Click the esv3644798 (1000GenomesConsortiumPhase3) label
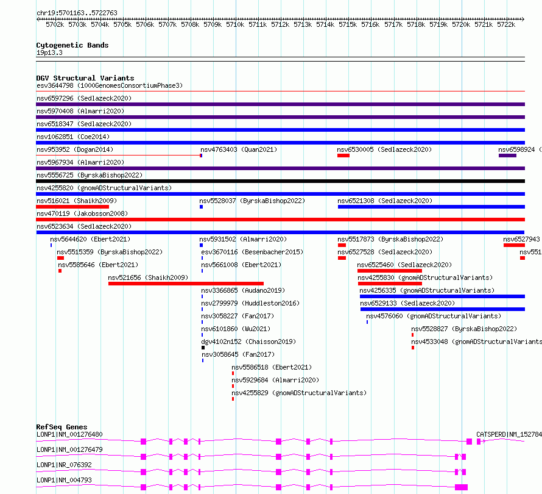This screenshot has width=542, height=494. (x=110, y=85)
